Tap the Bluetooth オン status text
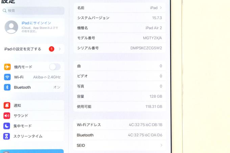Viewport: 230px width, 153px height. [x=57, y=87]
